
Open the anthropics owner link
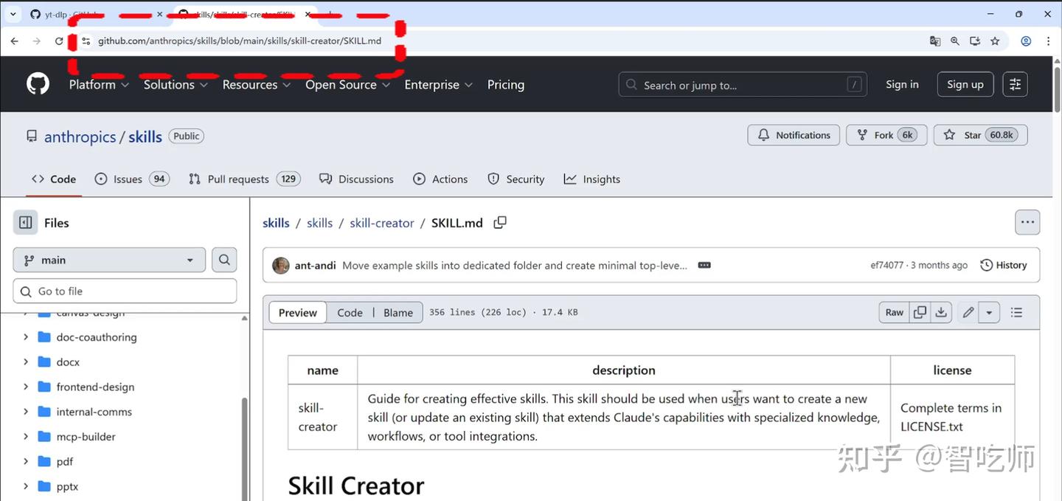[80, 137]
